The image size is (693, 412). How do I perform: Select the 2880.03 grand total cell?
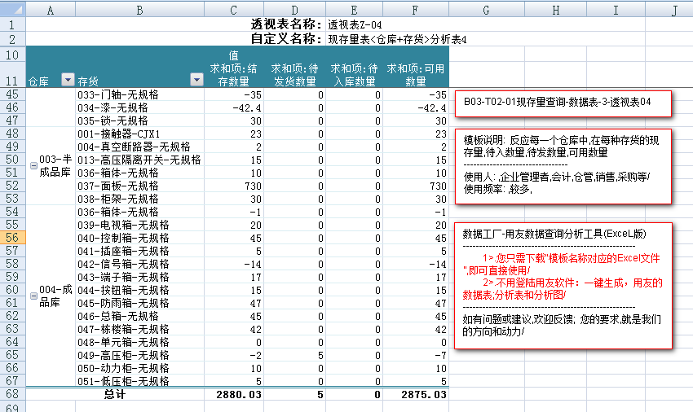coord(233,394)
